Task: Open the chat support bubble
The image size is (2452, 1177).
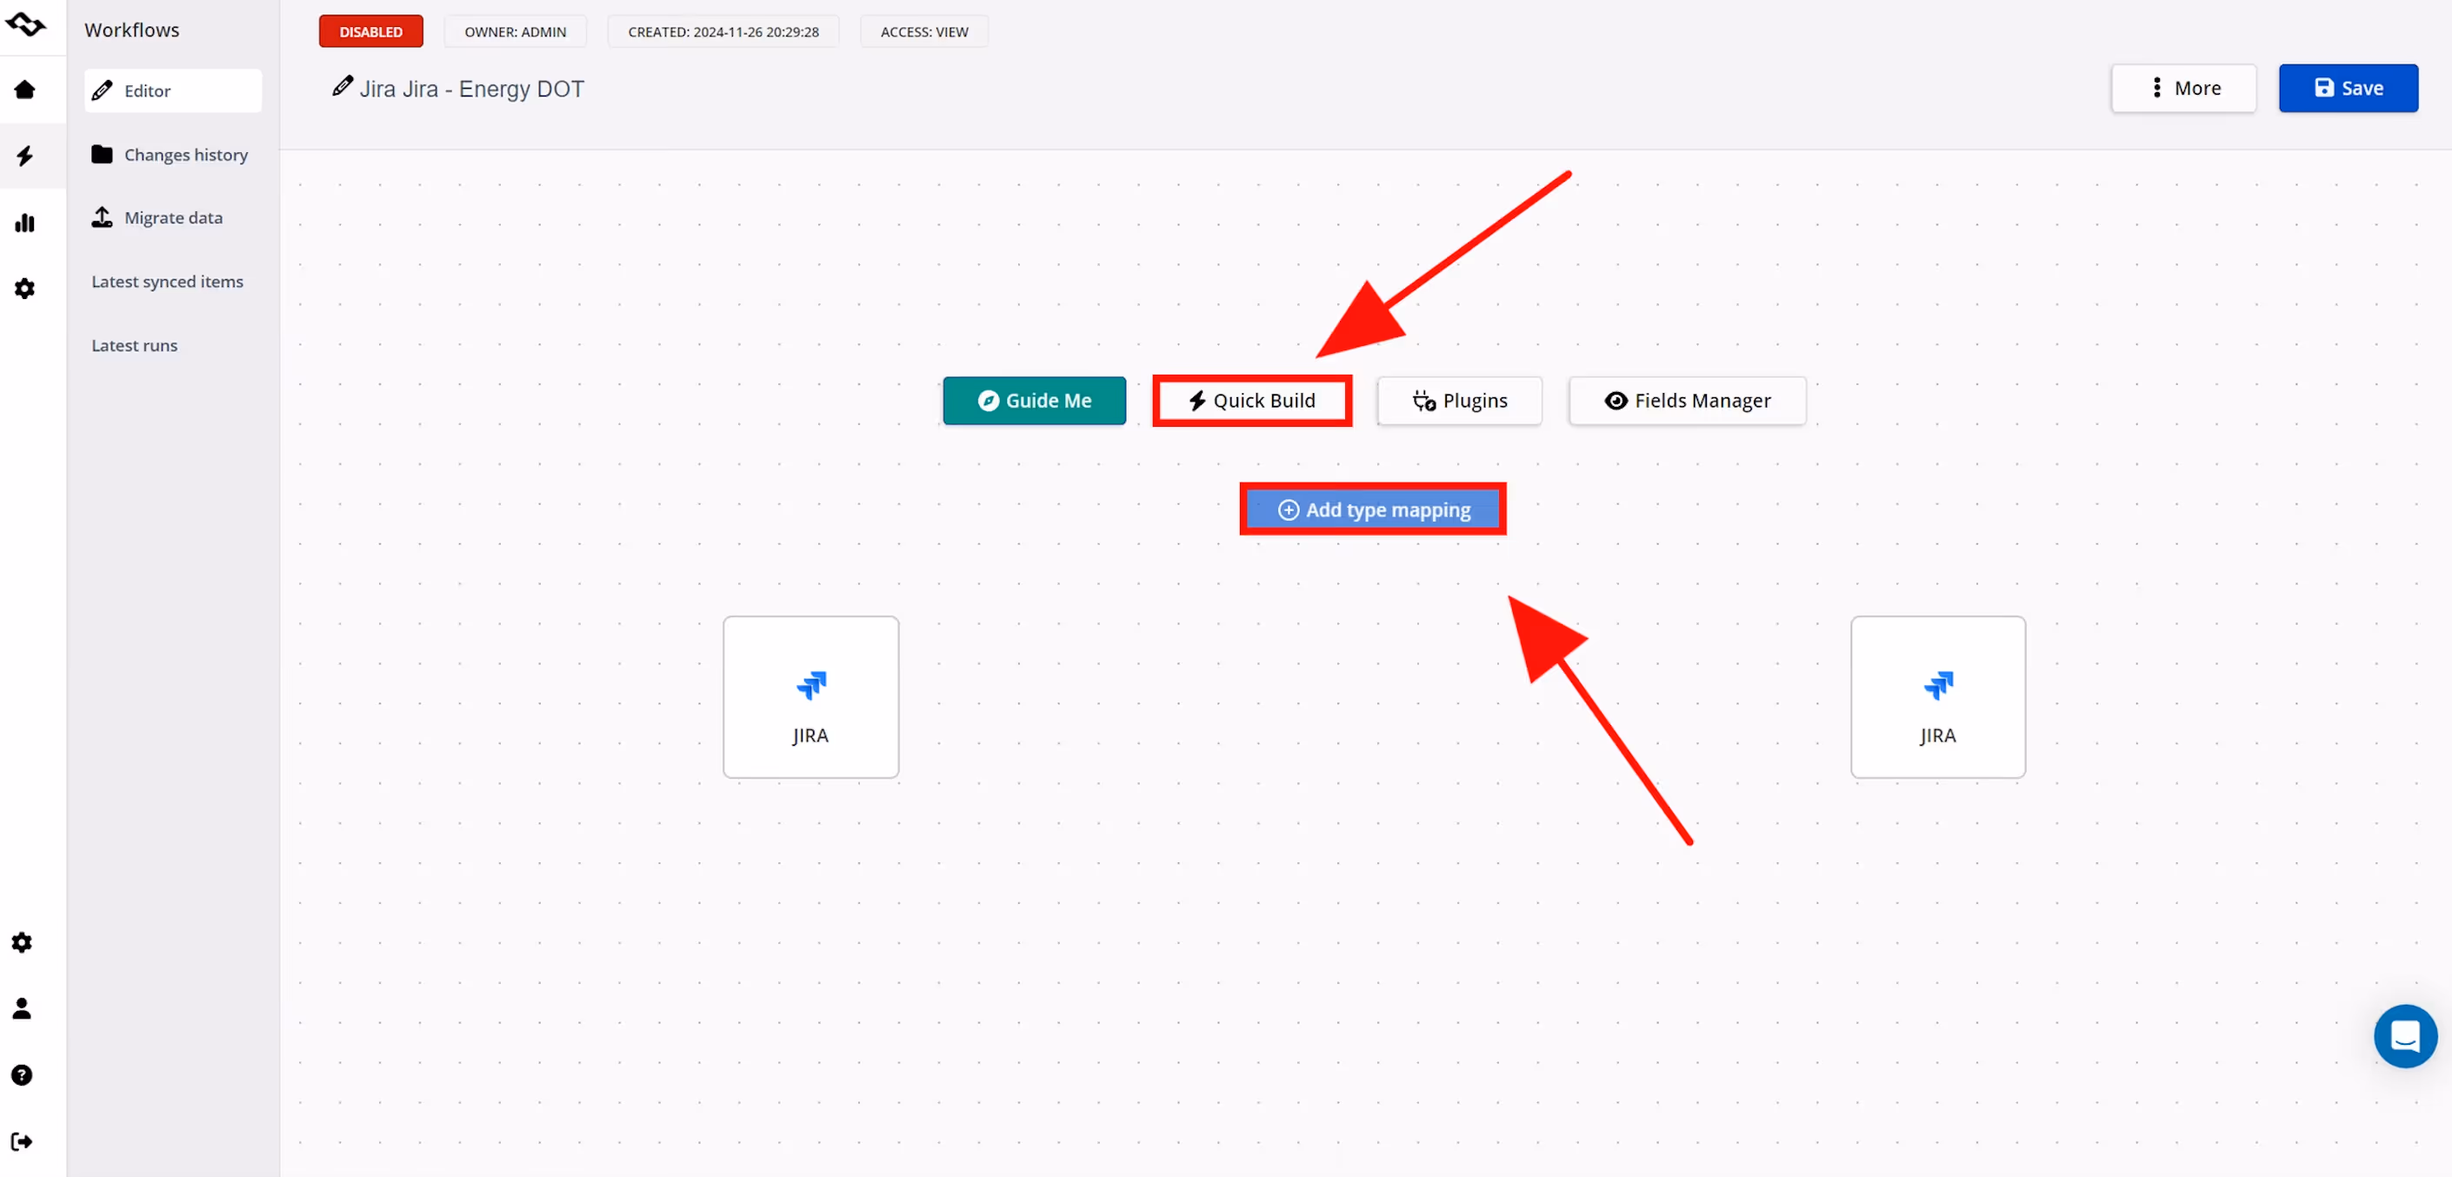Action: 2404,1035
